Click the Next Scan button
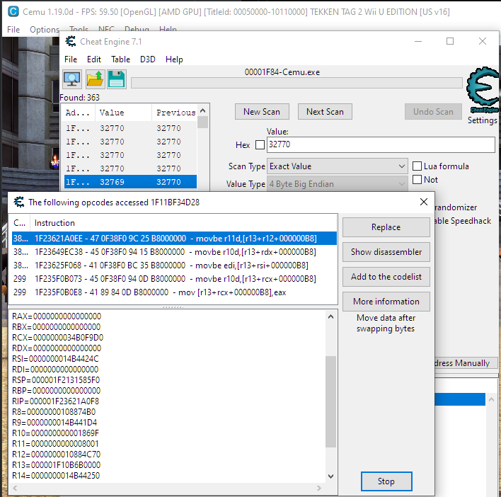The height and width of the screenshot is (497, 501). 325,112
